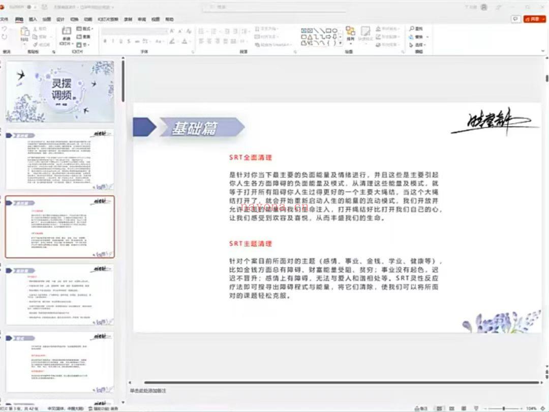Toggle Notes pane in status bar
This screenshot has width=549, height=412.
point(421,408)
